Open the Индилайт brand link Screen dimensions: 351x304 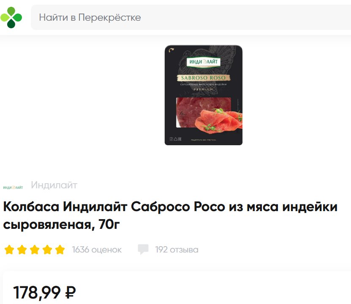pyautogui.click(x=54, y=185)
